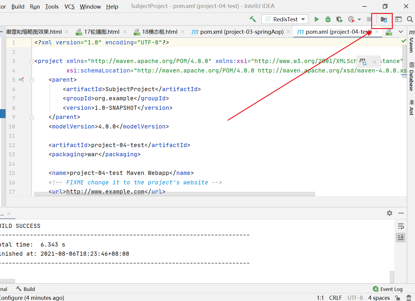Open the RedisTest run configuration dropdown
415x301 pixels.
[285, 19]
